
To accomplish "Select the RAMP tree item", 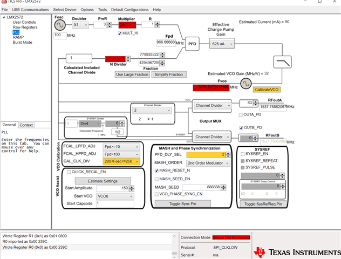I will [x=18, y=37].
